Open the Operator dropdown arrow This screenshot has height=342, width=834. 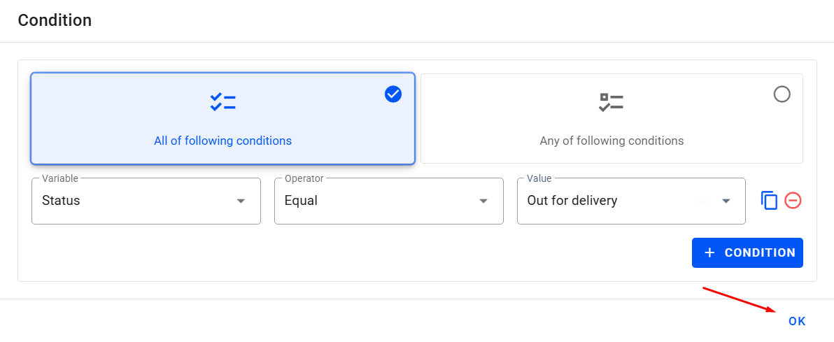click(x=483, y=201)
